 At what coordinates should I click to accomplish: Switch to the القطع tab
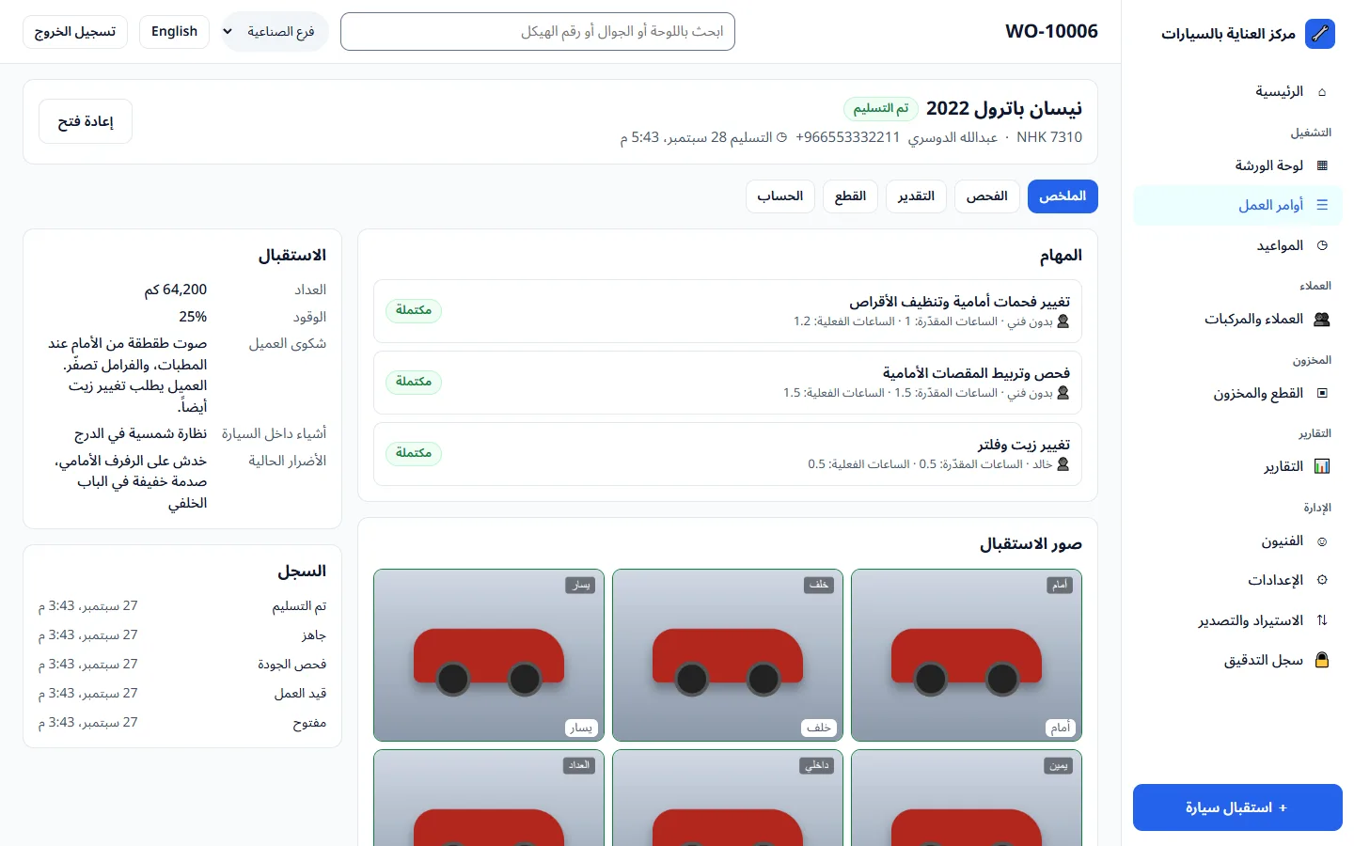point(850,196)
